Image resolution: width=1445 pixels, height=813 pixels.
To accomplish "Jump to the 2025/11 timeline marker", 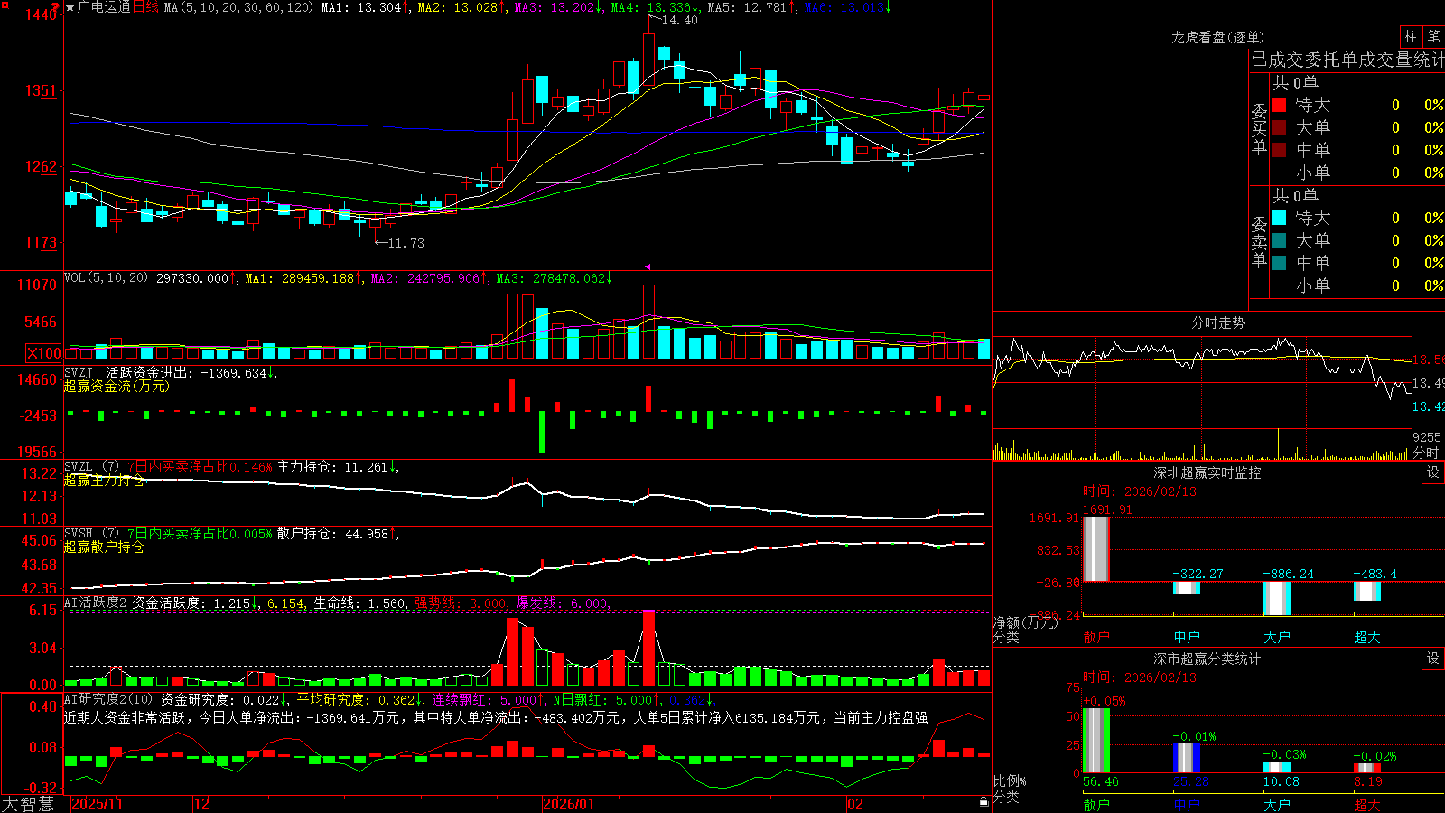I will point(97,804).
